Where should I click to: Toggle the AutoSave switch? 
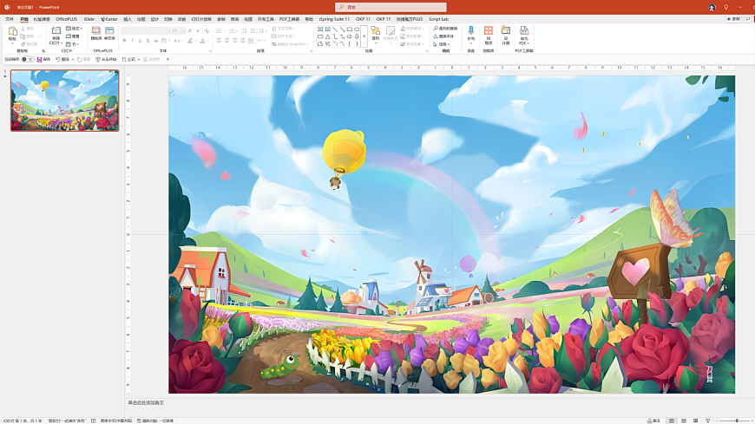point(27,60)
